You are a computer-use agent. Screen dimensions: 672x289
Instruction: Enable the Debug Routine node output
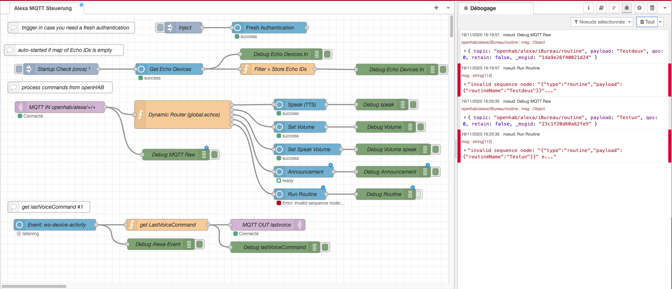coord(418,194)
